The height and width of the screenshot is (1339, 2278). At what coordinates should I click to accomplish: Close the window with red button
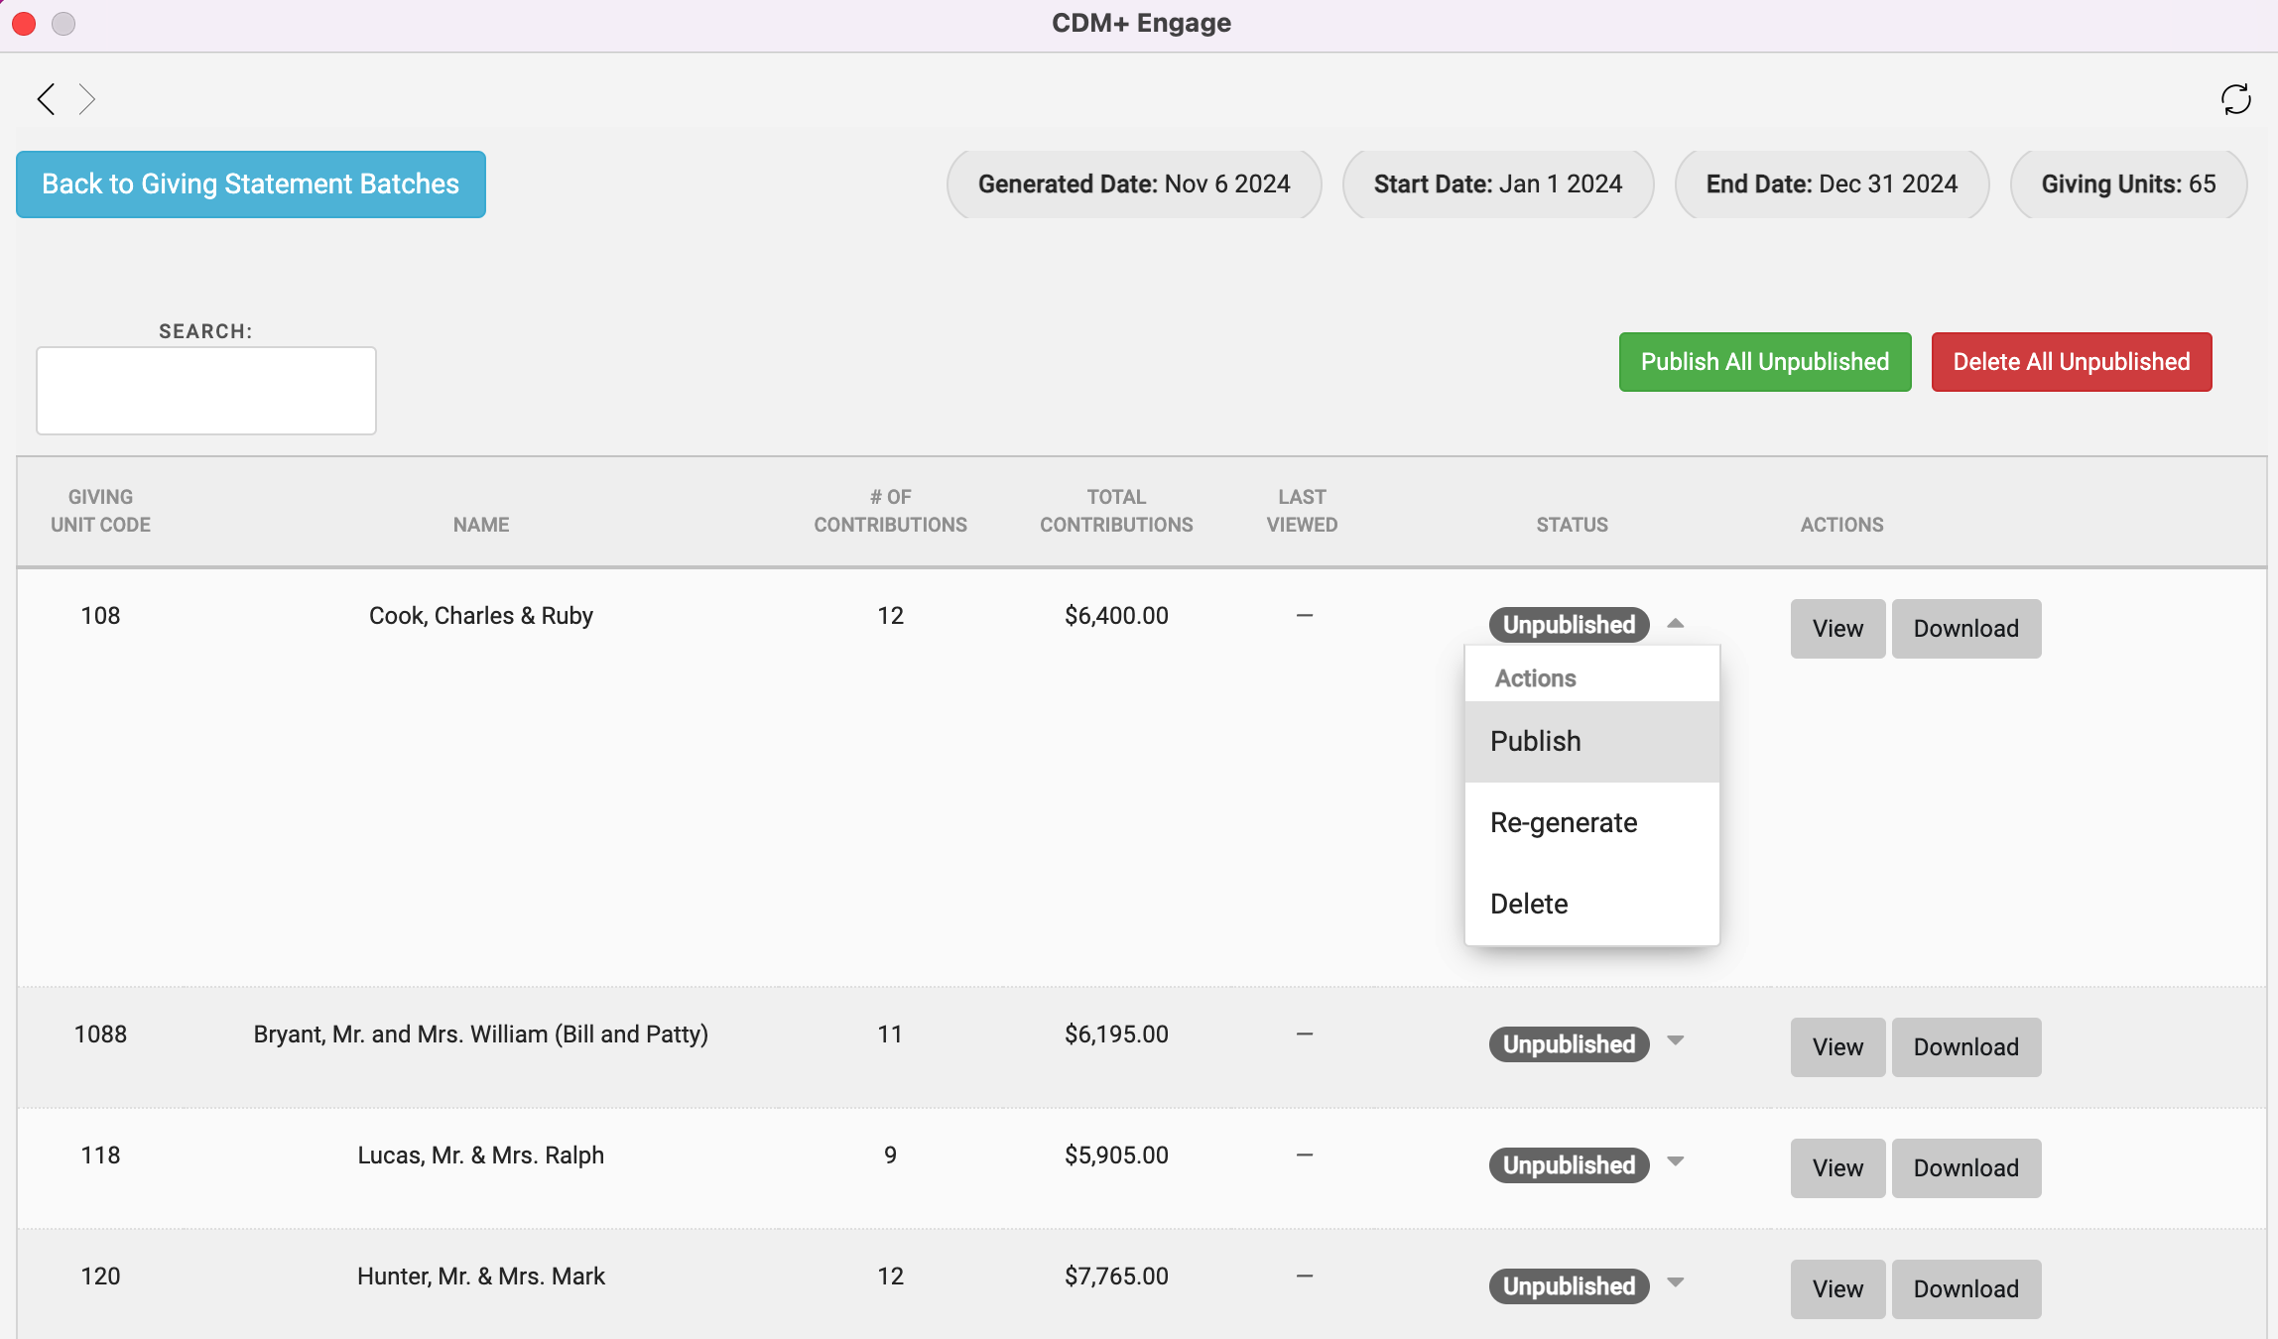click(24, 23)
